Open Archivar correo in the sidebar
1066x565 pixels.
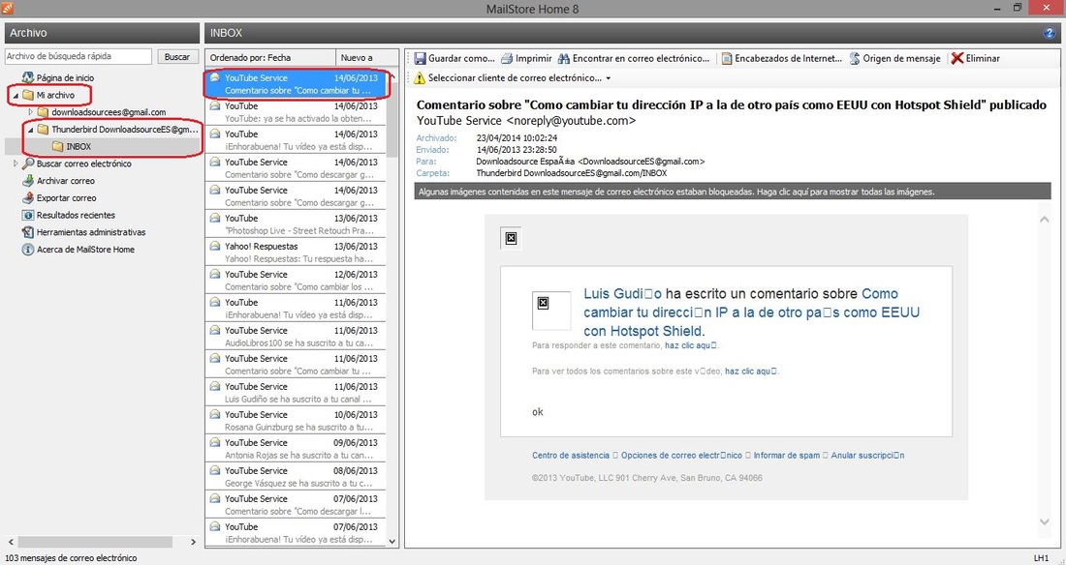click(x=66, y=181)
